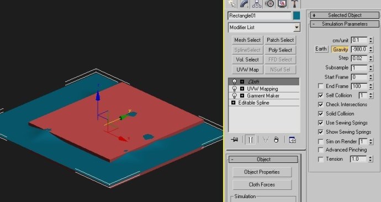381x202 pixels.
Task: Click the red X-axis gizmo arrow
Action: (123, 139)
